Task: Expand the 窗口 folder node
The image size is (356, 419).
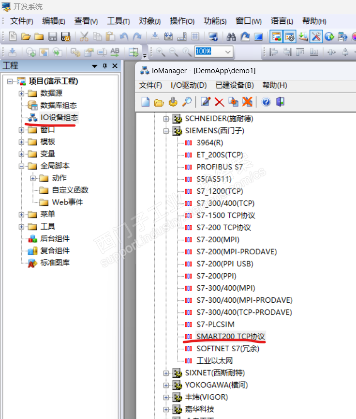Action: tap(21, 130)
